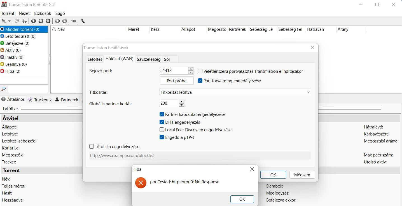Open the Nézet menu
This screenshot has height=206, width=402.
tap(24, 13)
